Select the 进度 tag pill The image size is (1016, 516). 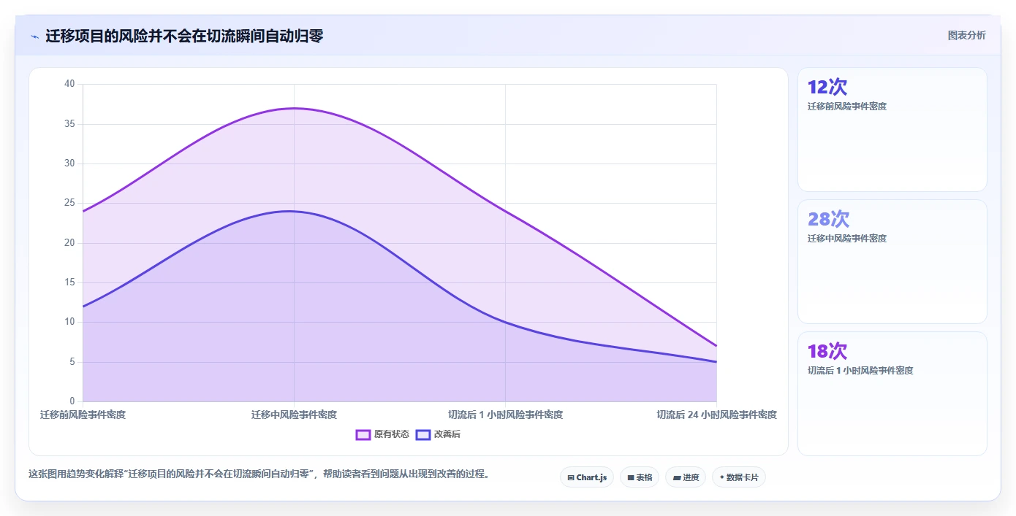pyautogui.click(x=686, y=477)
